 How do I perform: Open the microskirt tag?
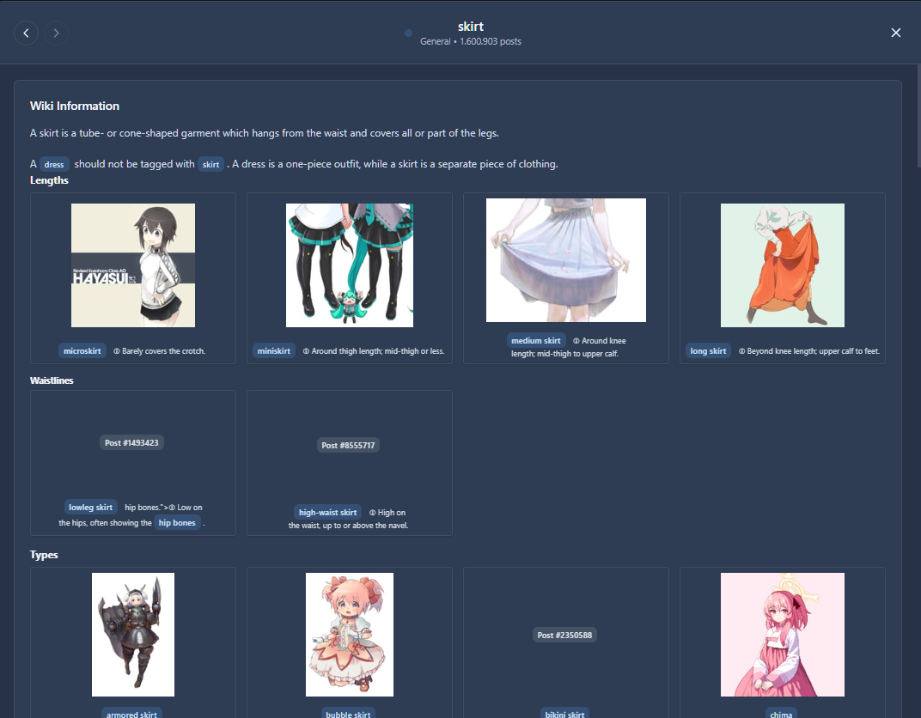pos(82,351)
